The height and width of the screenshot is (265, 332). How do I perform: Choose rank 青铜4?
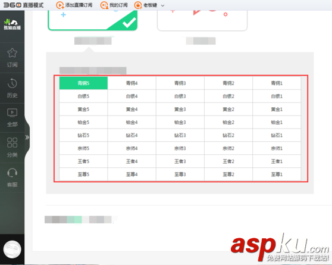coord(131,83)
